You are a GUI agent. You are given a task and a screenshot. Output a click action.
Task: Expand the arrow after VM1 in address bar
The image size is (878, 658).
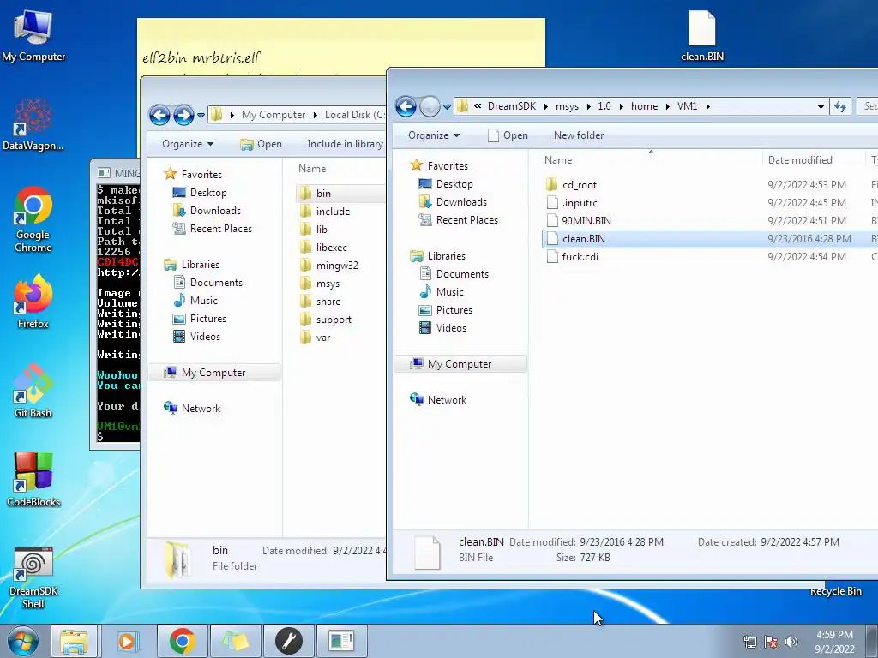[707, 106]
